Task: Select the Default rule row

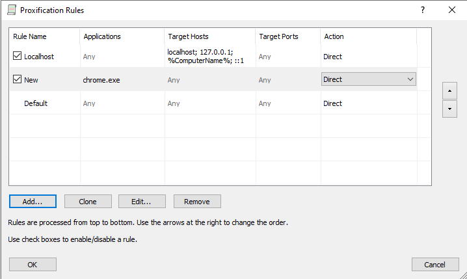Action: click(220, 103)
